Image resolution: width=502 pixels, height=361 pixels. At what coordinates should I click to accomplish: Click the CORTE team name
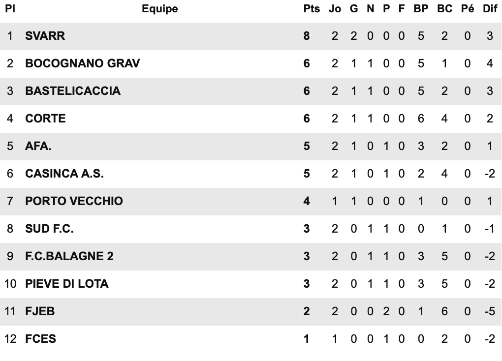point(45,119)
